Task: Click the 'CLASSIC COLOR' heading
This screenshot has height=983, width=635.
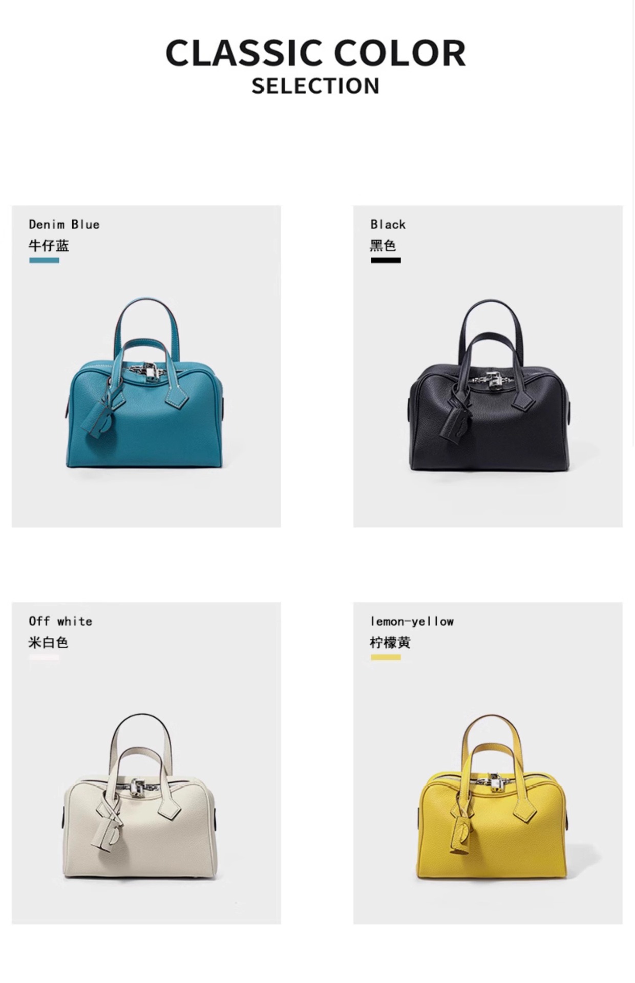Action: [316, 53]
